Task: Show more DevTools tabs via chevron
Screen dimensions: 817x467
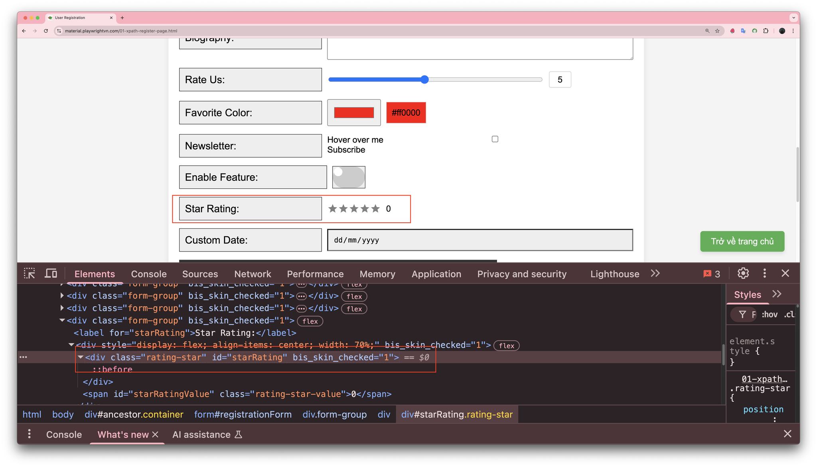Action: pos(655,273)
